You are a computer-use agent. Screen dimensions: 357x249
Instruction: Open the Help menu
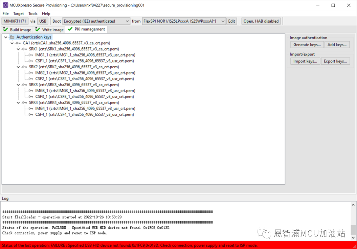click(x=46, y=14)
